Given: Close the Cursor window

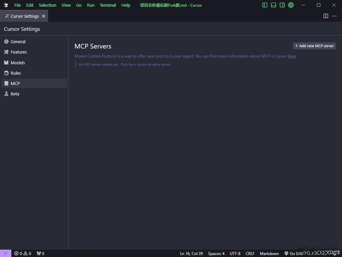Looking at the screenshot, I should (x=334, y=5).
